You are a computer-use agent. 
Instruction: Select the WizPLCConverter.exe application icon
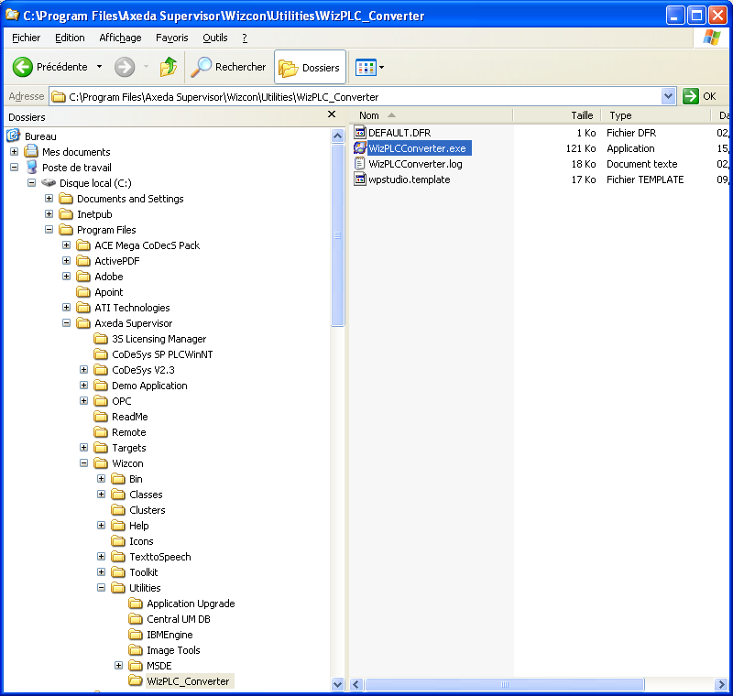[x=359, y=148]
